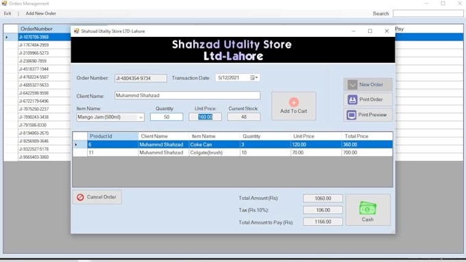Click the Quantity input field
This screenshot has height=262, width=466.
167,117
